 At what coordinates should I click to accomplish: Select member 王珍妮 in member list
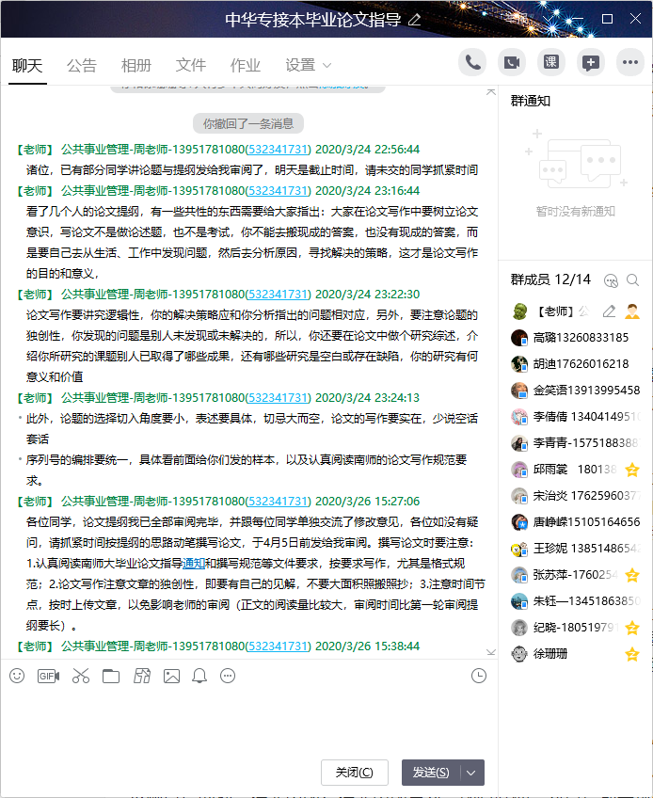pyautogui.click(x=575, y=549)
